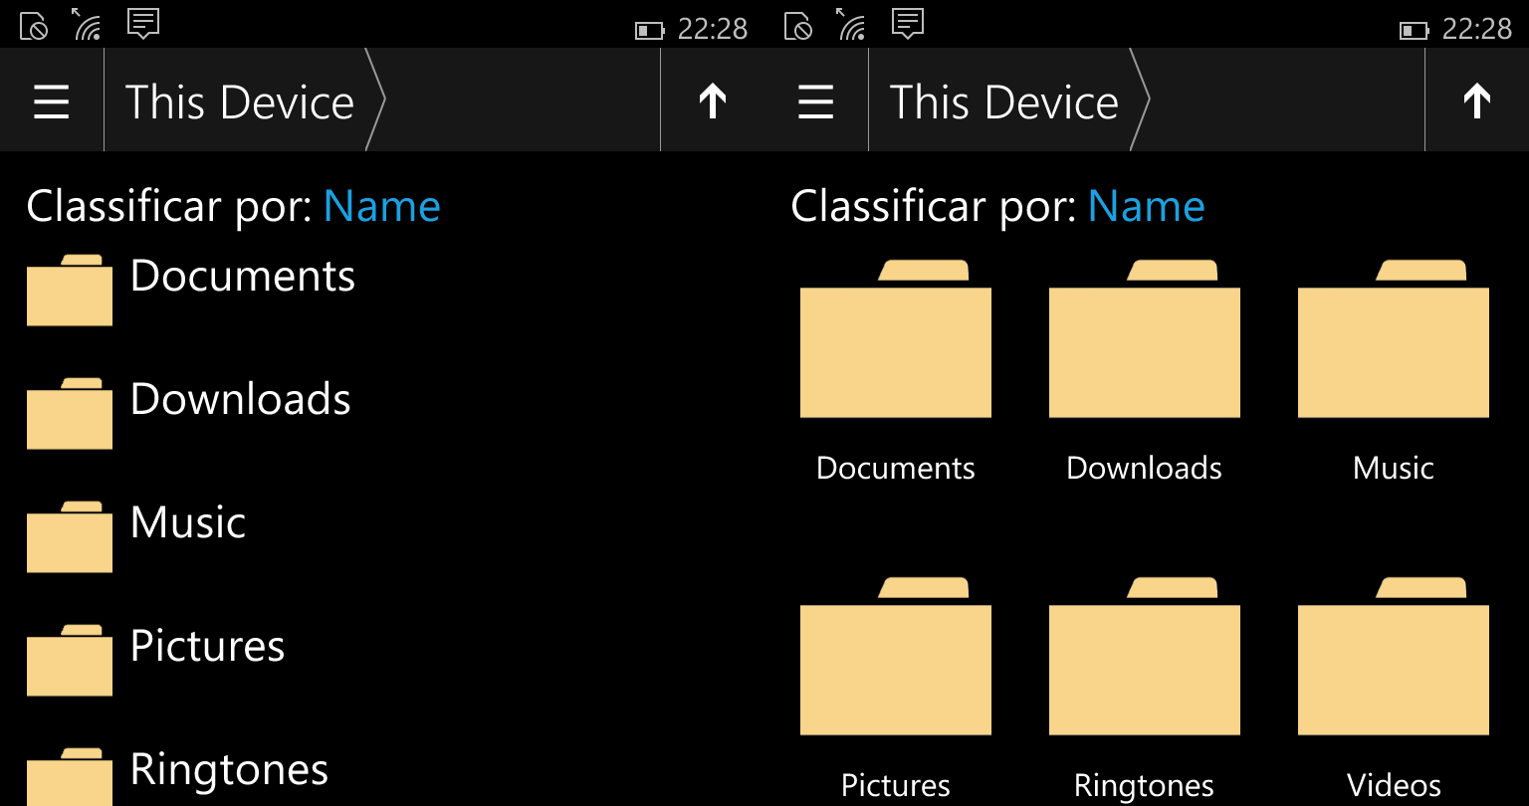This screenshot has width=1529, height=806.
Task: Open the large Videos folder icon in grid view
Action: (x=1394, y=659)
